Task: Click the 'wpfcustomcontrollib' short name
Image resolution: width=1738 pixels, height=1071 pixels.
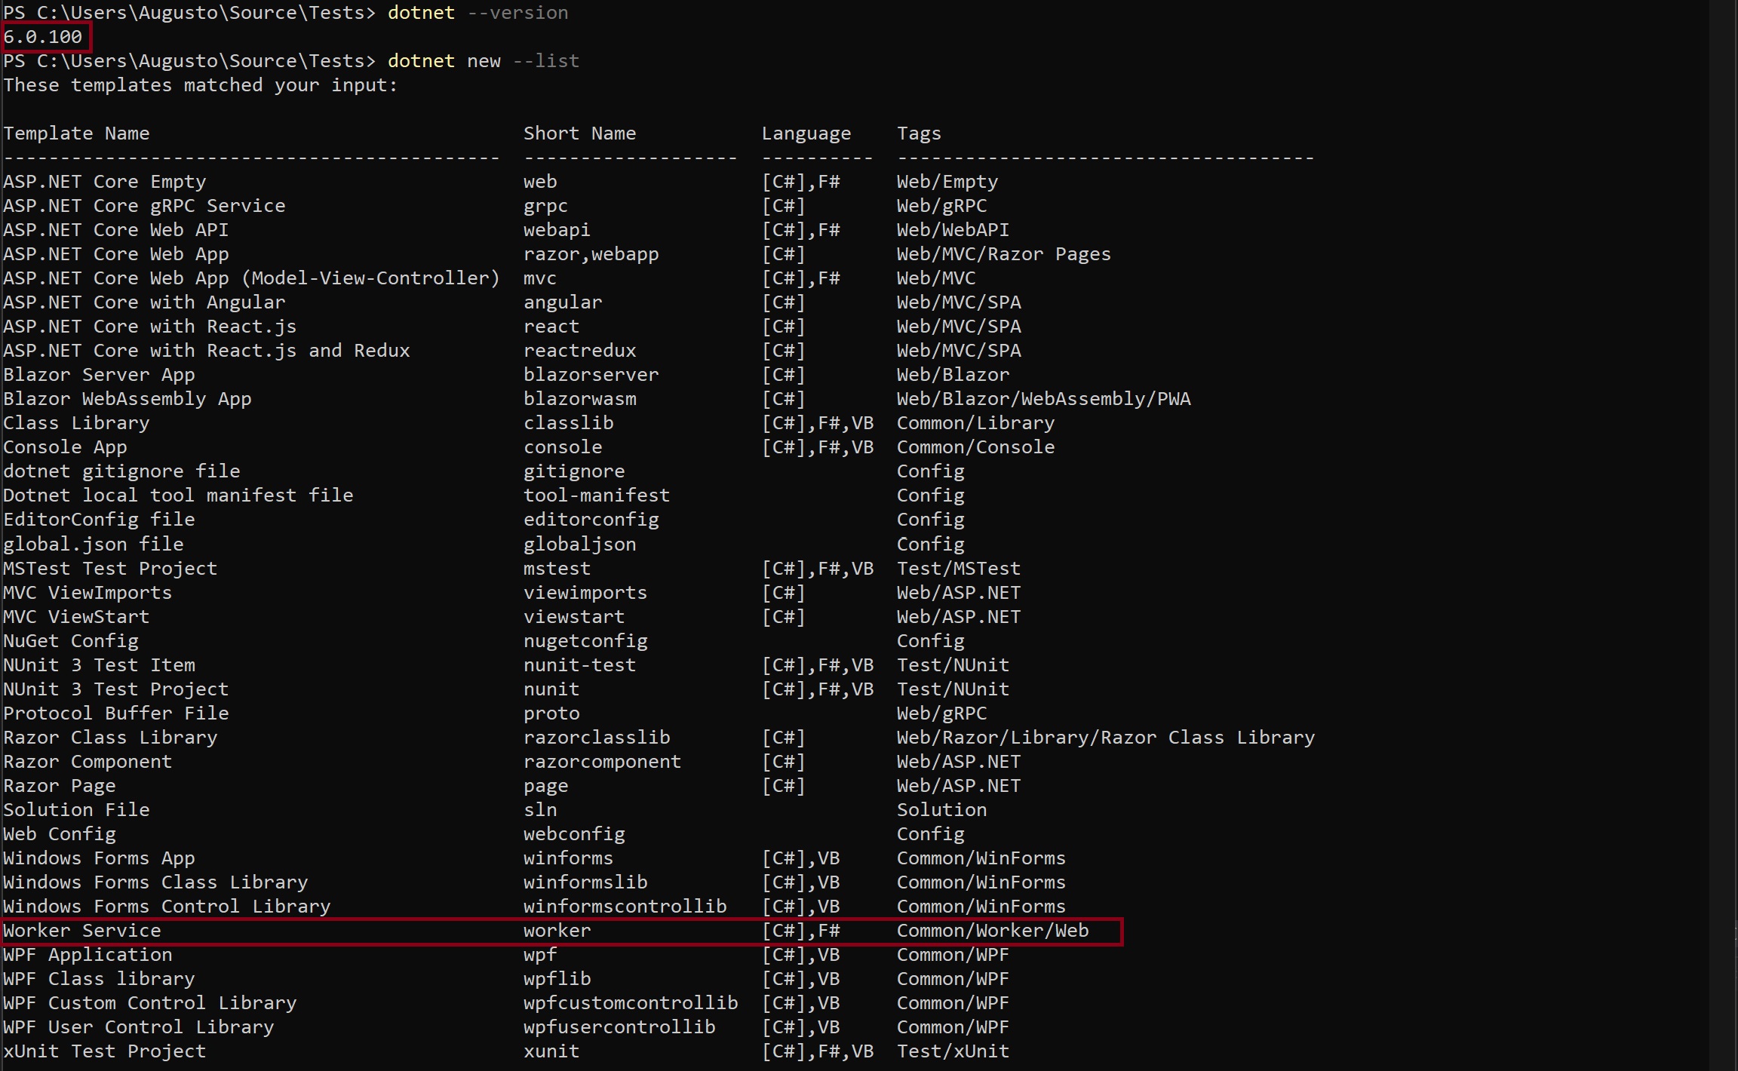Action: click(631, 1003)
